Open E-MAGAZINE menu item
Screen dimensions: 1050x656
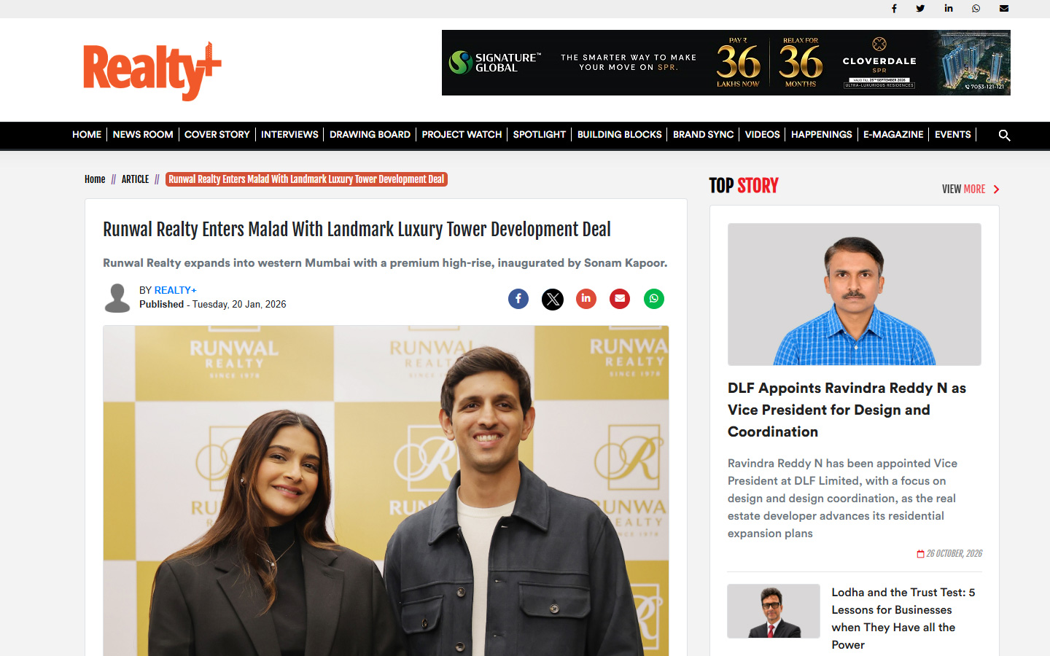click(893, 135)
